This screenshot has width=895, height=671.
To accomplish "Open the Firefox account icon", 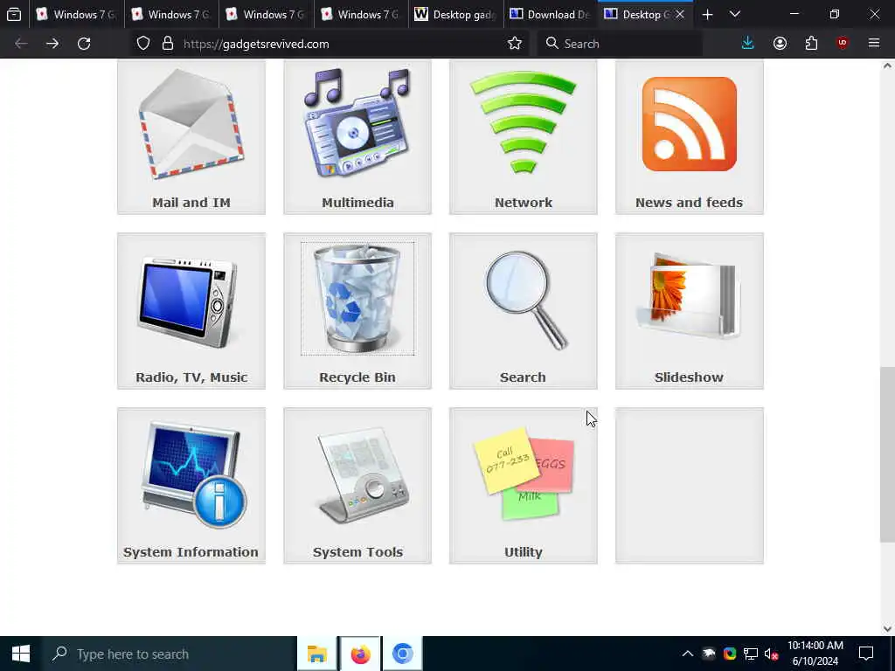I will [x=780, y=44].
